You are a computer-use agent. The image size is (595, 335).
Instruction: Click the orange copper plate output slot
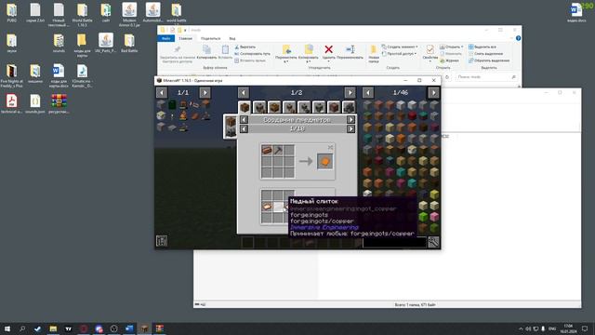tap(324, 161)
